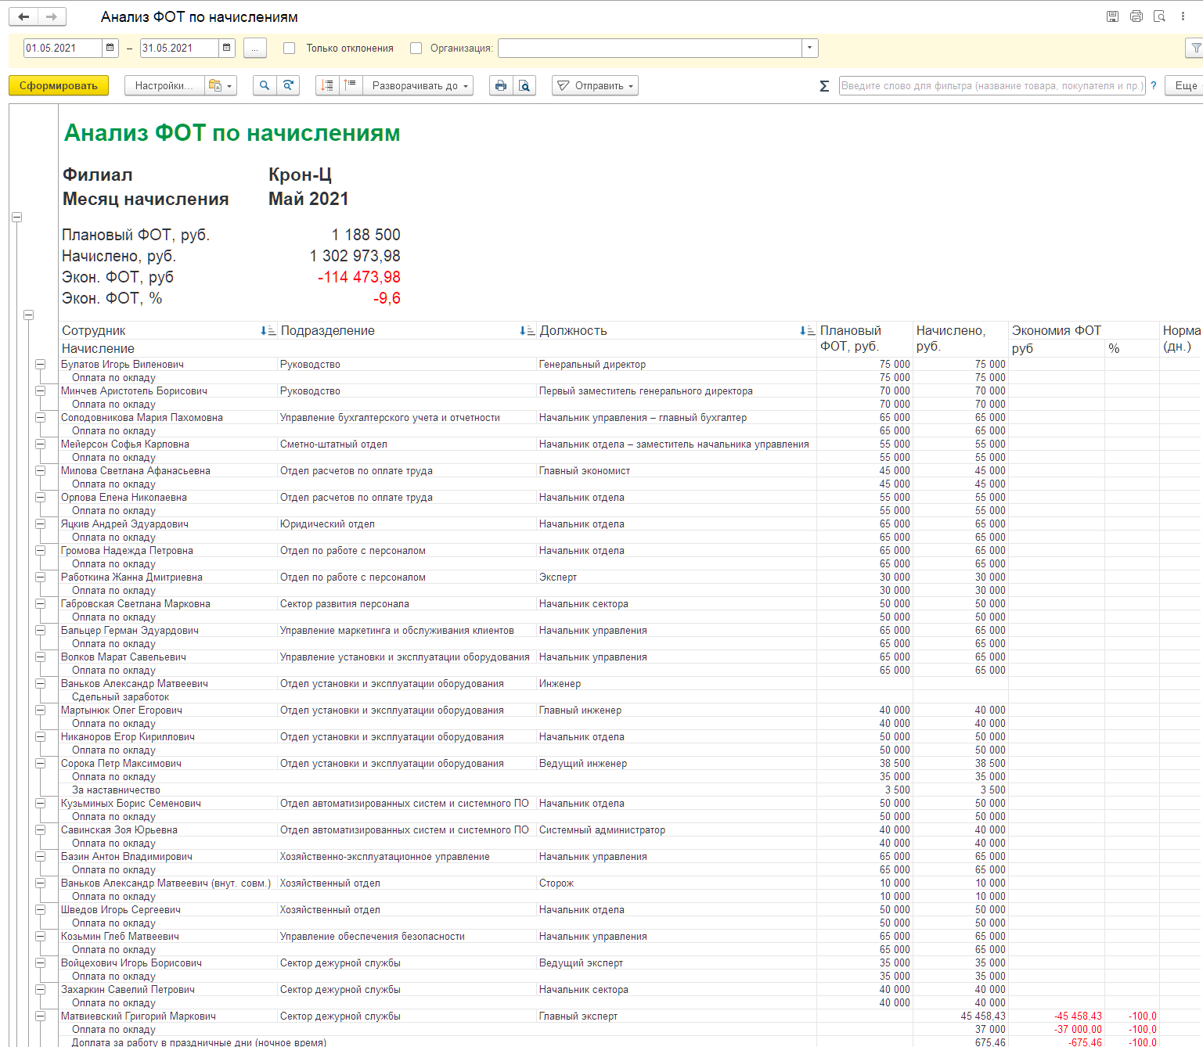Viewport: 1203px width, 1047px height.
Task: Select the Начислено, руб. column header
Action: [960, 339]
